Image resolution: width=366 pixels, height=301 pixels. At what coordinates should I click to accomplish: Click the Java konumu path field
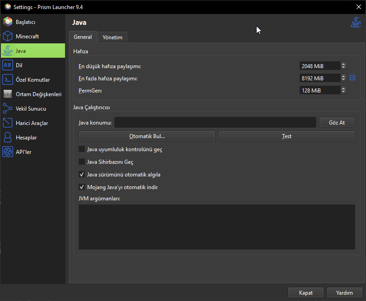(x=215, y=122)
